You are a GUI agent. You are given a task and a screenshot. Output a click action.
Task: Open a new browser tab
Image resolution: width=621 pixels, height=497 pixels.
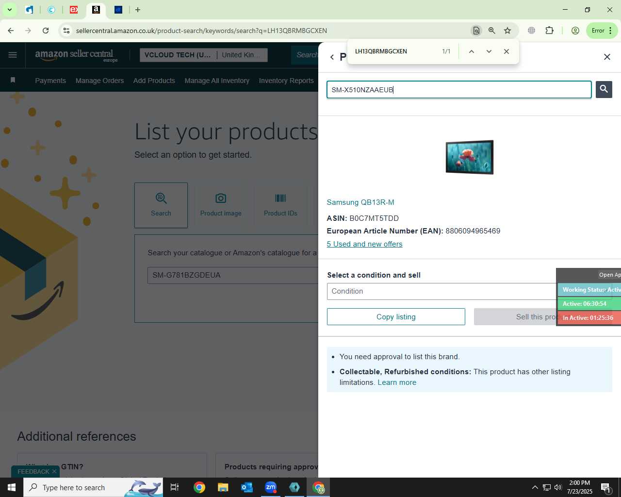point(138,10)
